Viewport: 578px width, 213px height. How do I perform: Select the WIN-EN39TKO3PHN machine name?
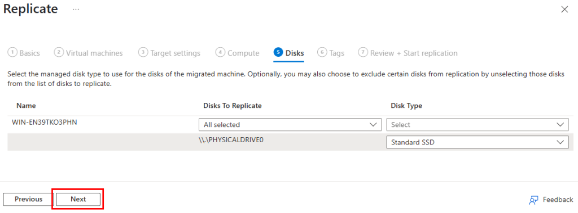click(x=44, y=123)
